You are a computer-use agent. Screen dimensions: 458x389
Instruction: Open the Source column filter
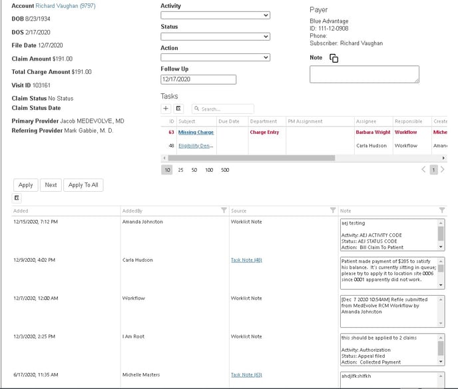(333, 210)
